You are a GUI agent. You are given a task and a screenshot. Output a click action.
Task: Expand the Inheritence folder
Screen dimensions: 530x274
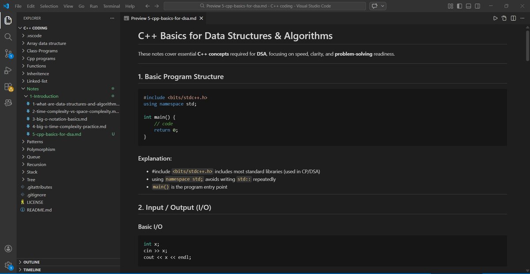[68, 74]
